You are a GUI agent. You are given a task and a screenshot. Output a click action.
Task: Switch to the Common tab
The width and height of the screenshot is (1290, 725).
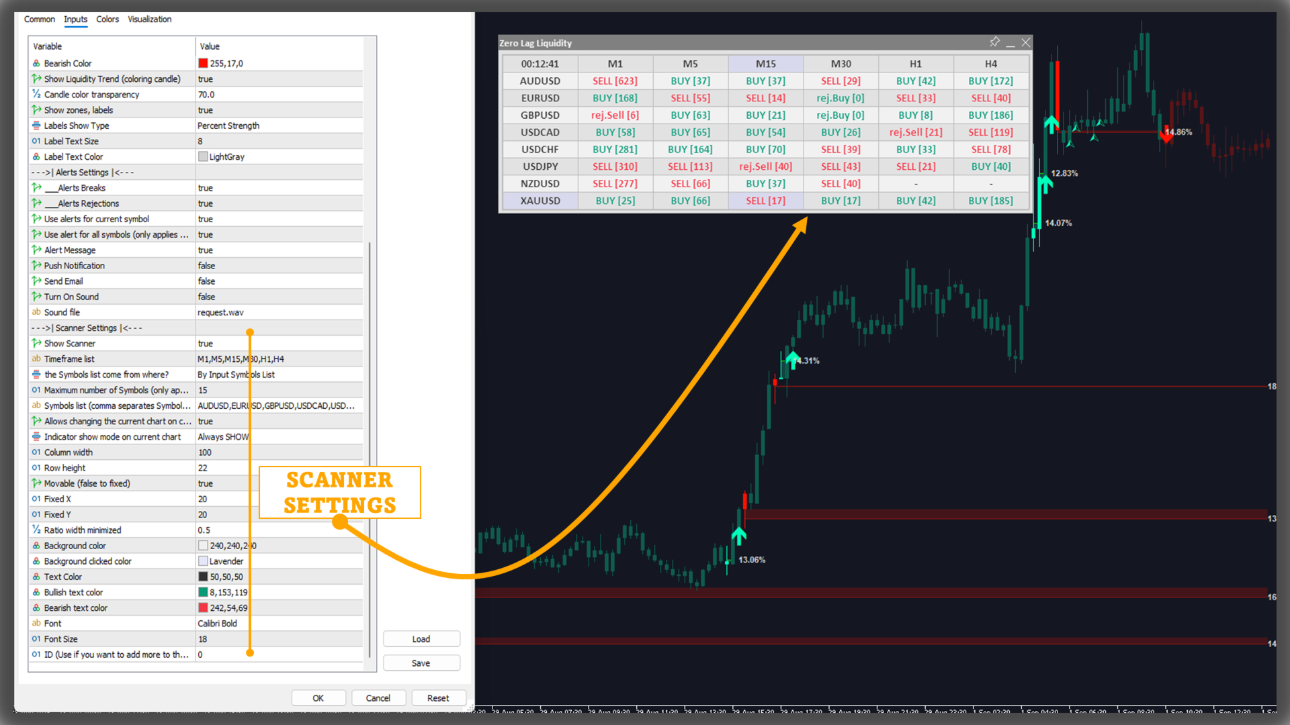point(40,19)
